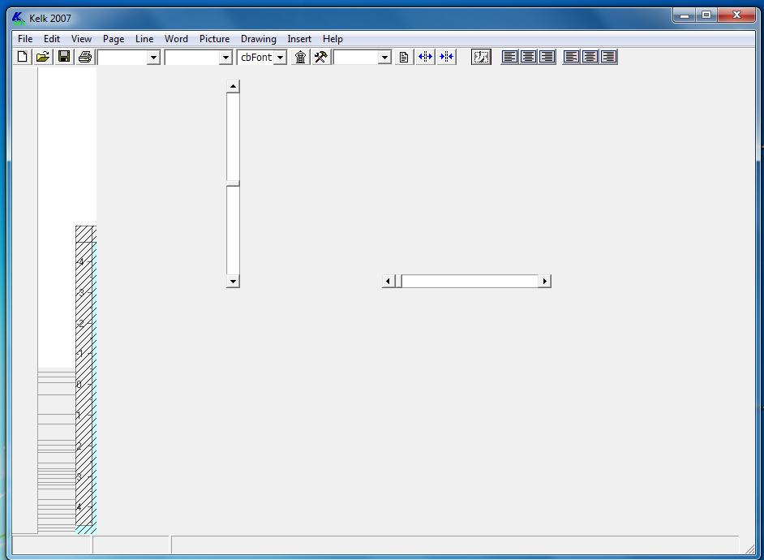764x560 pixels.
Task: Align right with the first group's third icon
Action: tap(547, 57)
